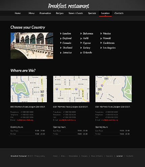
Task: Click the chevron icon next to Bahamas
Action: click(81, 33)
